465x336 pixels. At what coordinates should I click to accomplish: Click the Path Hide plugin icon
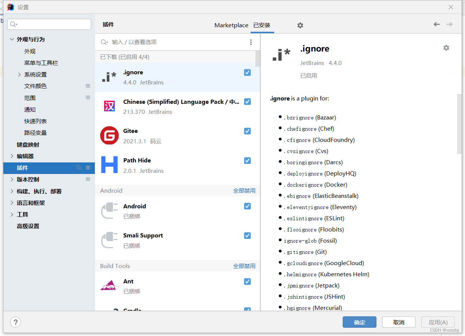point(109,165)
